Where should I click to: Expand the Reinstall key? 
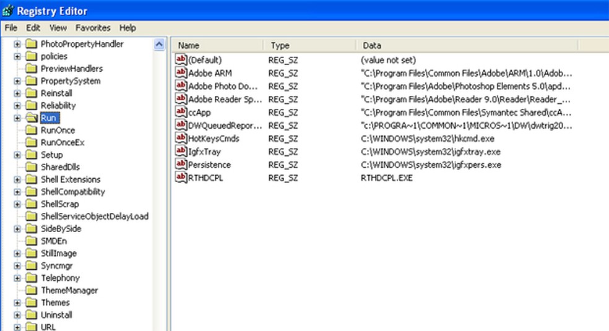17,93
